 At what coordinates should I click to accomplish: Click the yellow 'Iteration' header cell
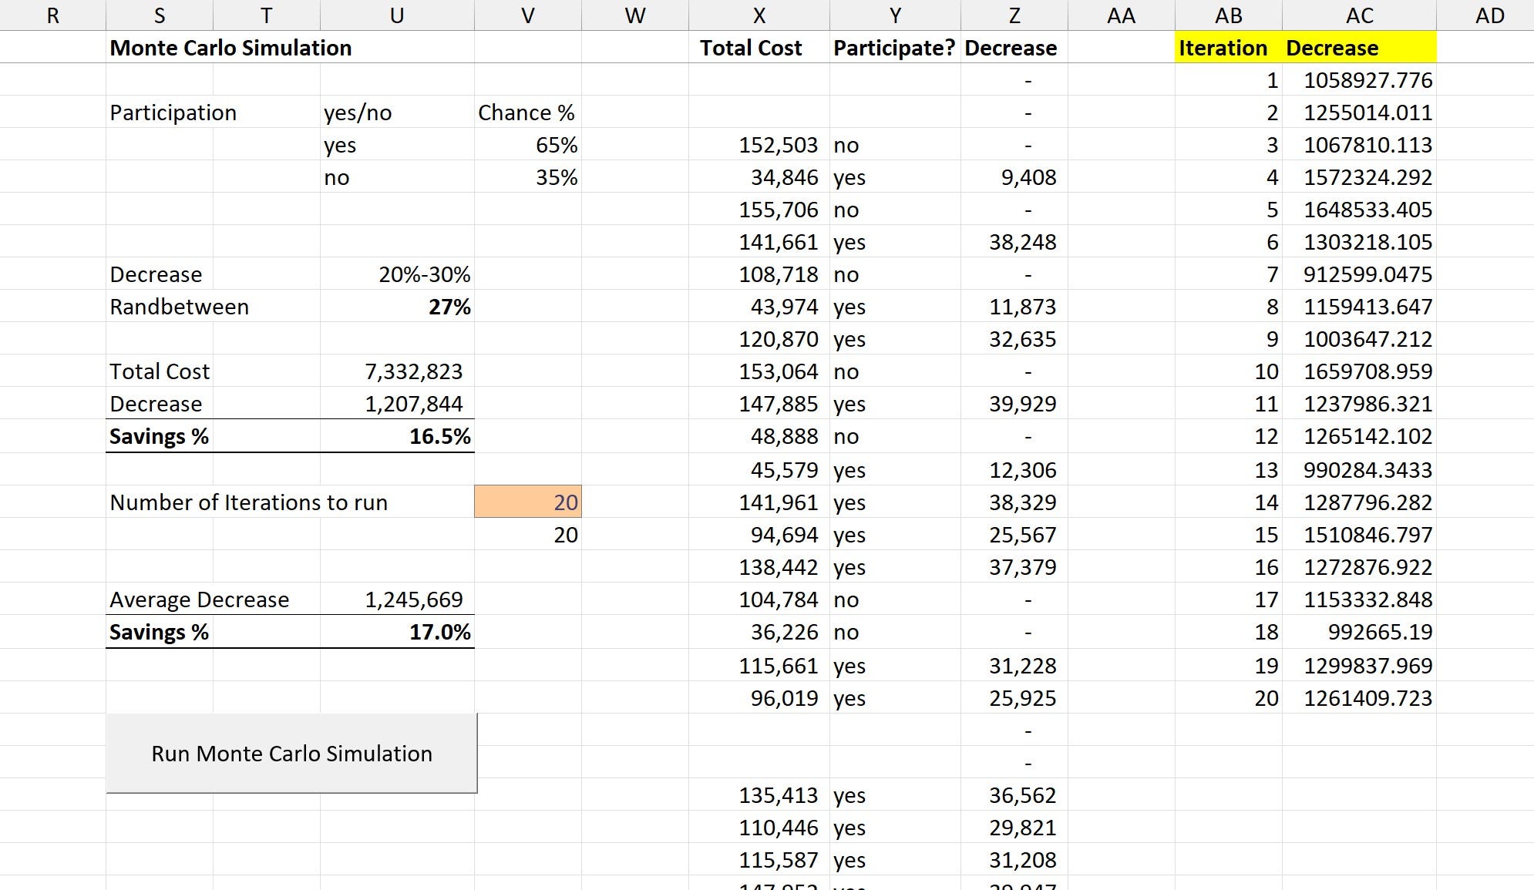[1229, 48]
